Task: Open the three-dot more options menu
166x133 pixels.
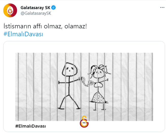Action: [x=162, y=8]
